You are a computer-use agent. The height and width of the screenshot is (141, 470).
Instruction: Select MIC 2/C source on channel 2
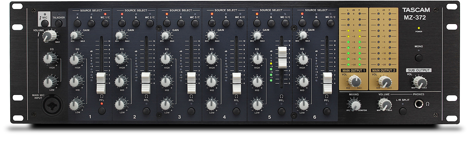click(150, 23)
